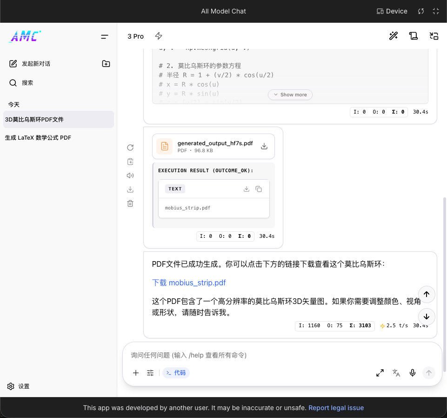
Task: Expand code block with Show more
Action: pos(290,95)
